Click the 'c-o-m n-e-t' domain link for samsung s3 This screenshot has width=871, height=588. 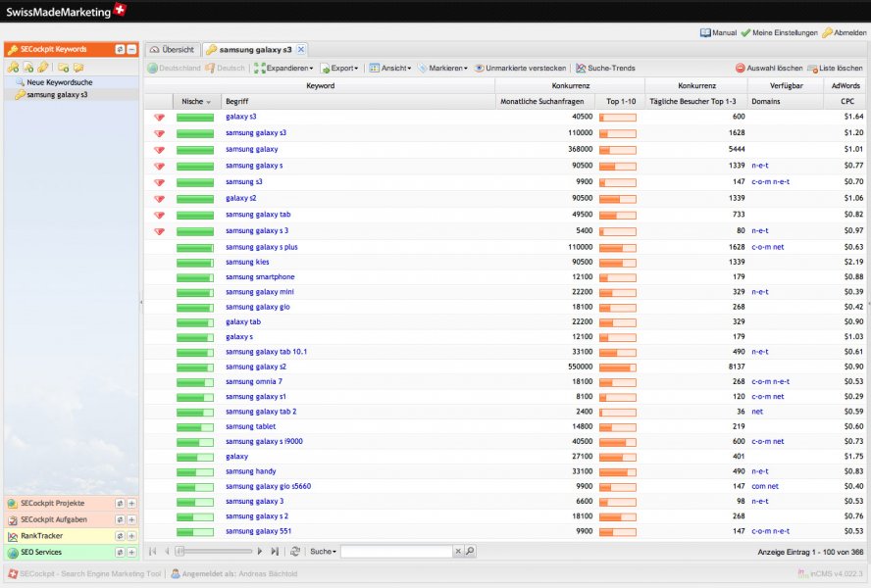point(770,182)
